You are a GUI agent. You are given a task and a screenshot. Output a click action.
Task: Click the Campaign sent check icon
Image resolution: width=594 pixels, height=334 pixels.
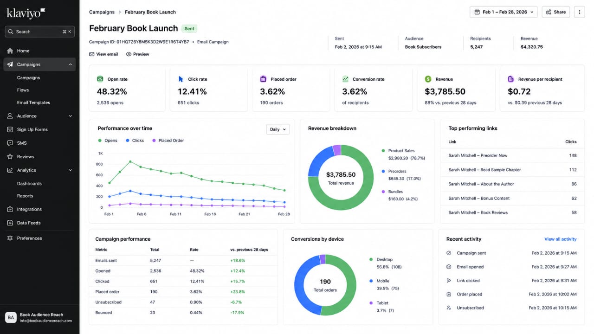[x=449, y=253]
